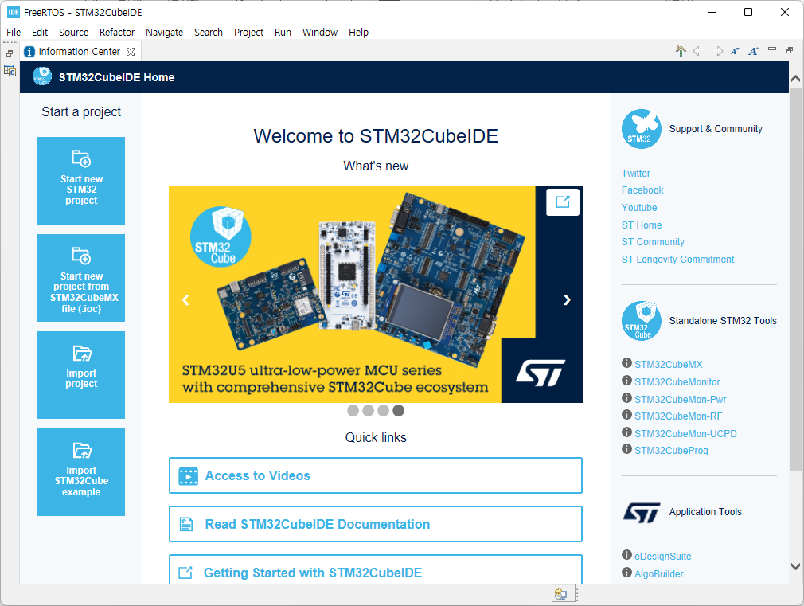
Task: Open the Window menu
Action: pyautogui.click(x=320, y=33)
